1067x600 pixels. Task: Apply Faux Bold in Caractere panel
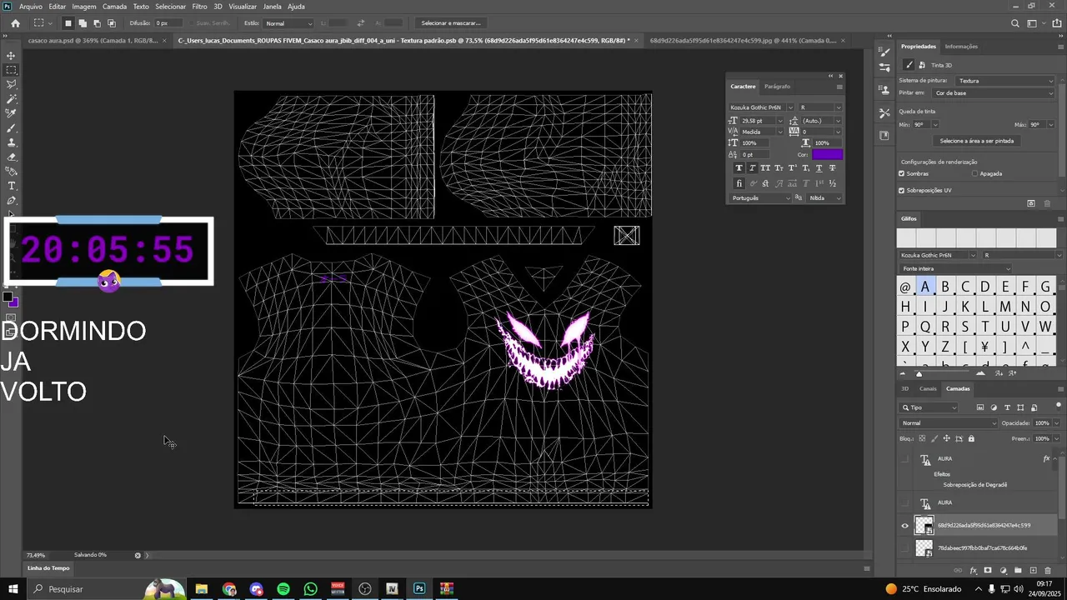point(739,168)
